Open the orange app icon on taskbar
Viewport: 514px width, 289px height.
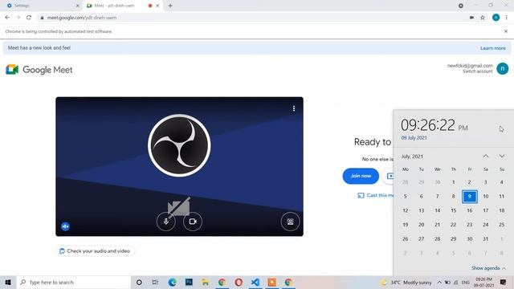coord(271,282)
